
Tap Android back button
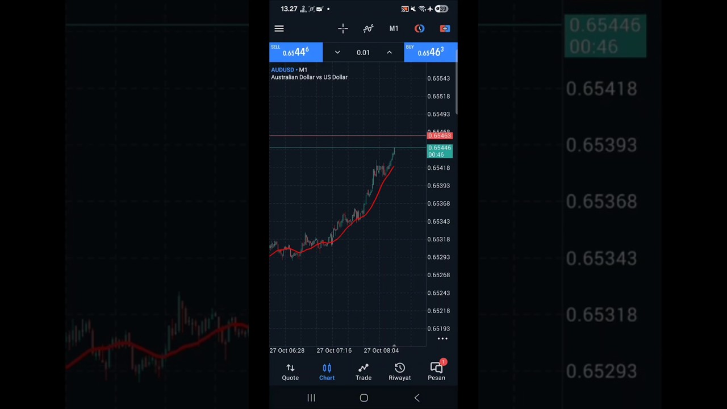pyautogui.click(x=417, y=398)
